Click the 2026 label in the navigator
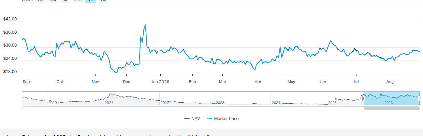Image resolution: width=423 pixels, height=136 pixels. coord(389,103)
